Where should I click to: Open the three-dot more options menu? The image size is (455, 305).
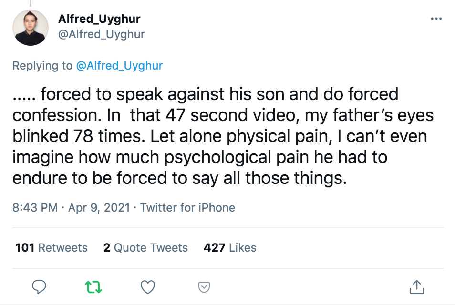[436, 19]
